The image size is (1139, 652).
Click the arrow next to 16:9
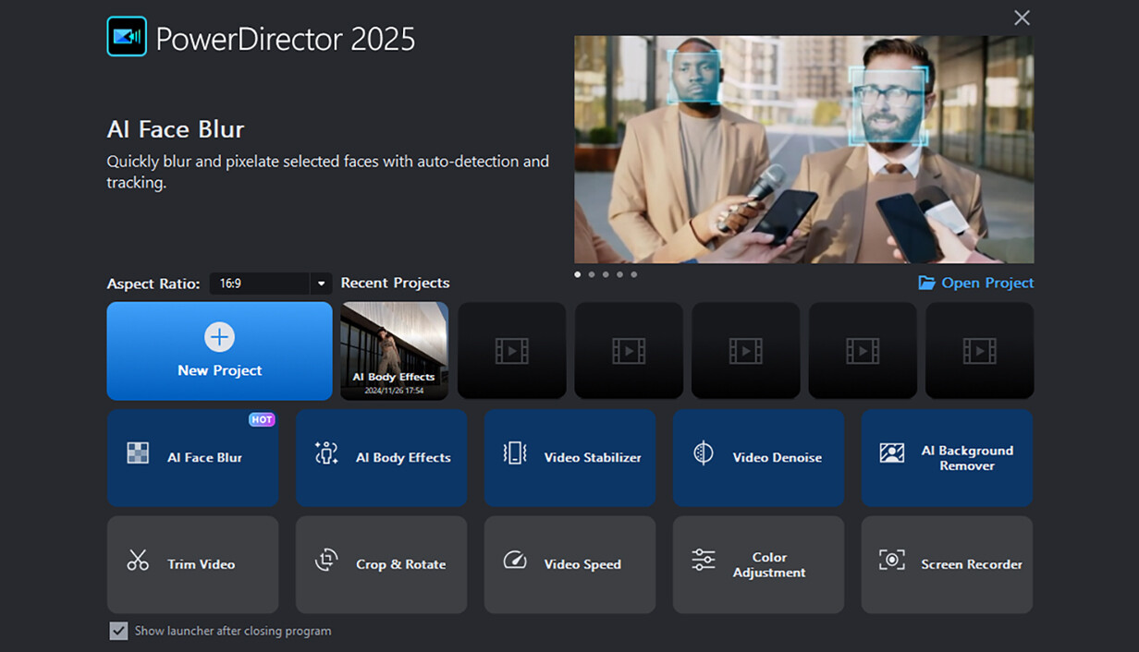(321, 284)
